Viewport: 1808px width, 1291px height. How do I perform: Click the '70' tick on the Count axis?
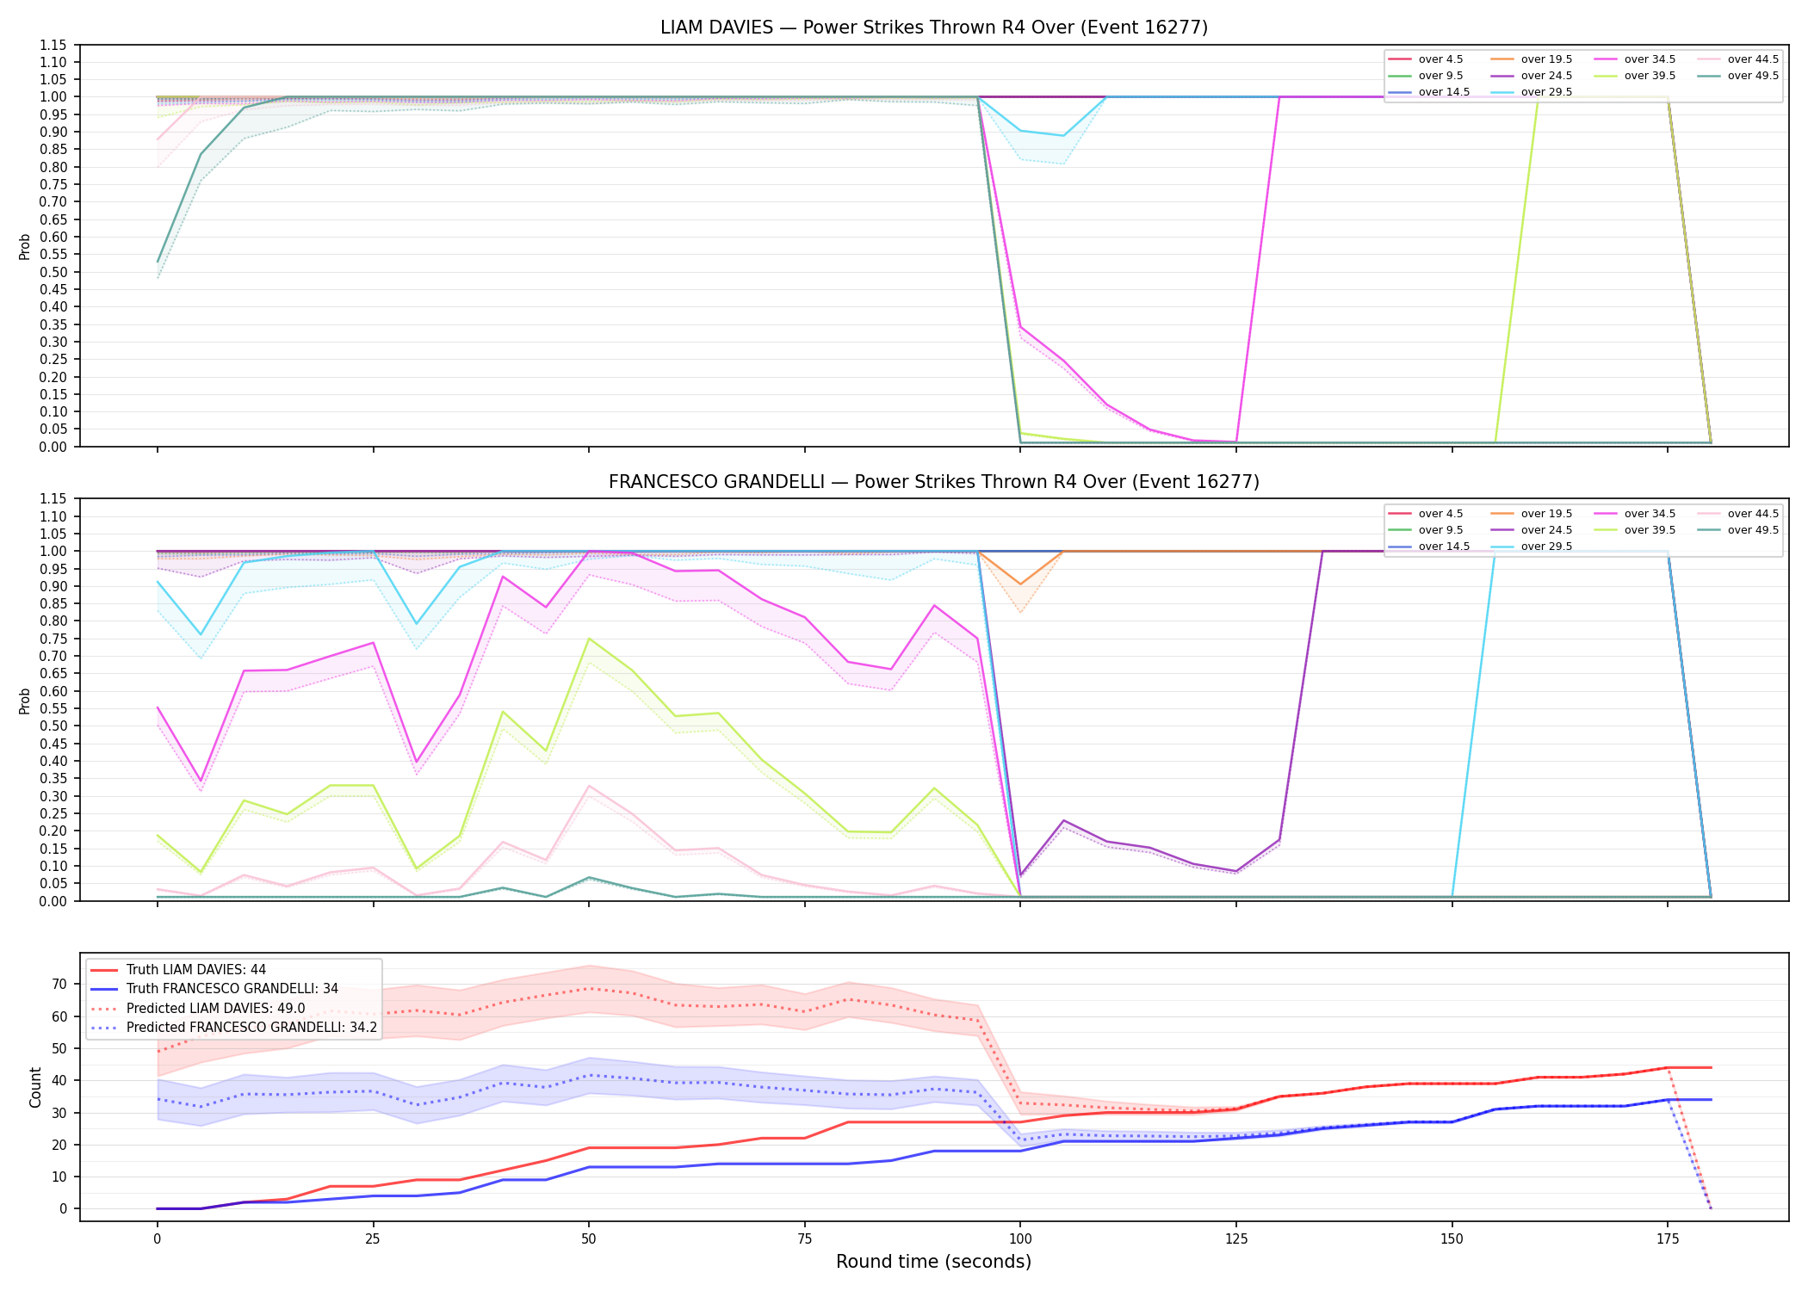pyautogui.click(x=59, y=985)
